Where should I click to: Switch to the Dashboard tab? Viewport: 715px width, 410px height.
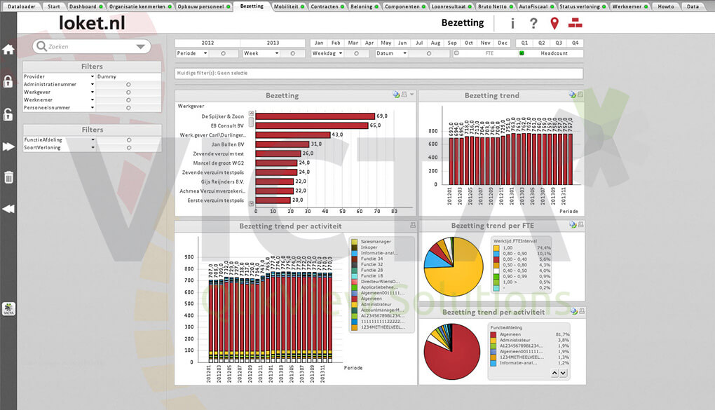coord(86,6)
